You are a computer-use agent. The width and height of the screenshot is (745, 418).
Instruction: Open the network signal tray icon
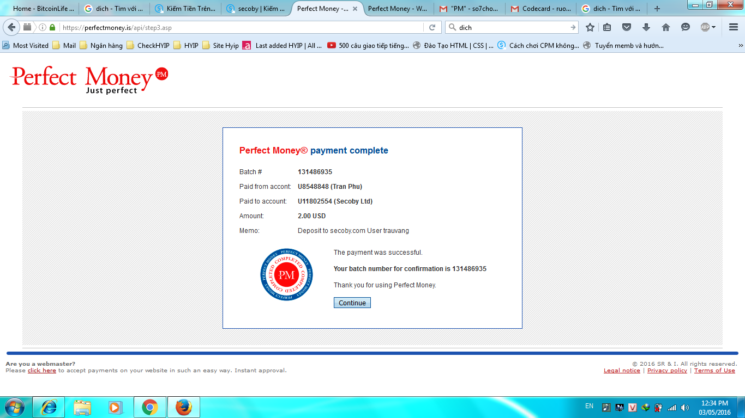[672, 407]
